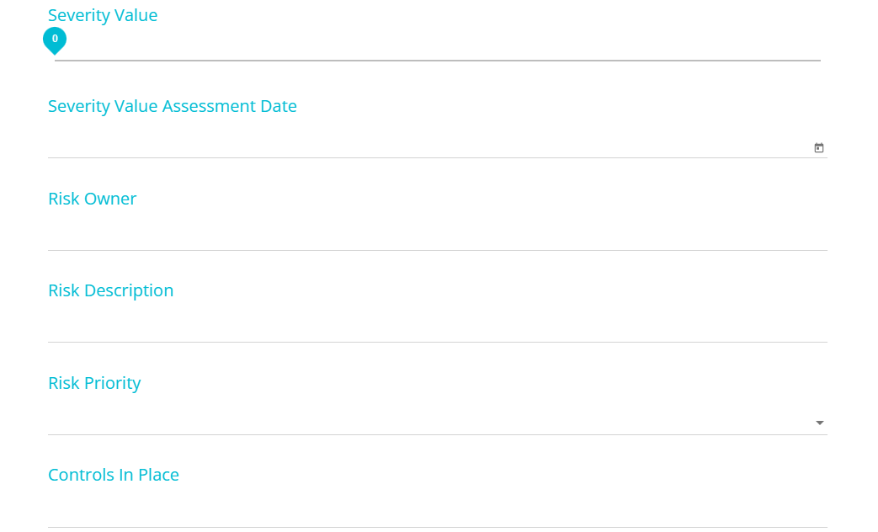The width and height of the screenshot is (878, 532).
Task: Click the Risk Priority label
Action: click(94, 383)
